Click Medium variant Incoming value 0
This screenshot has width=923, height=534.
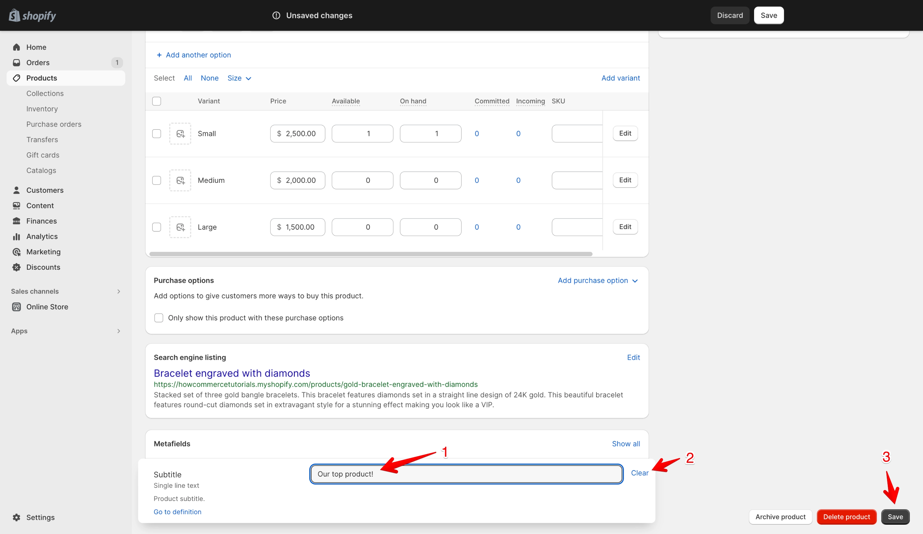click(x=518, y=180)
